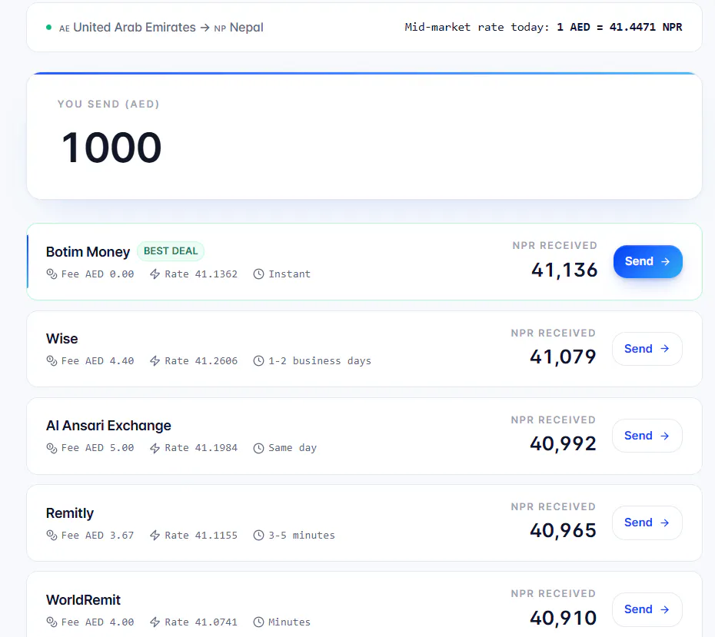Click the BEST DEAL badge
The height and width of the screenshot is (637, 715).
click(x=171, y=251)
